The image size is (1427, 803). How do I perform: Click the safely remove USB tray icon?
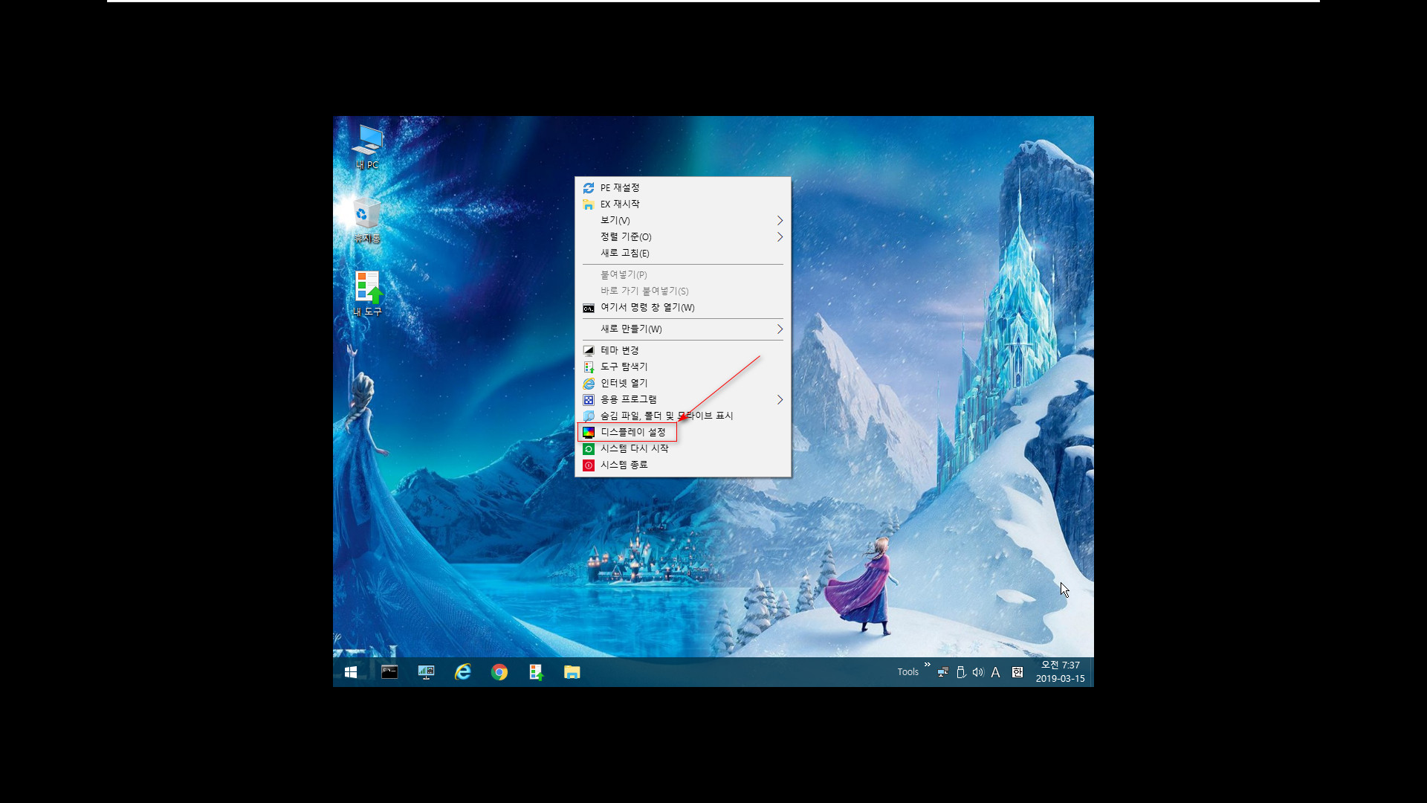point(960,672)
